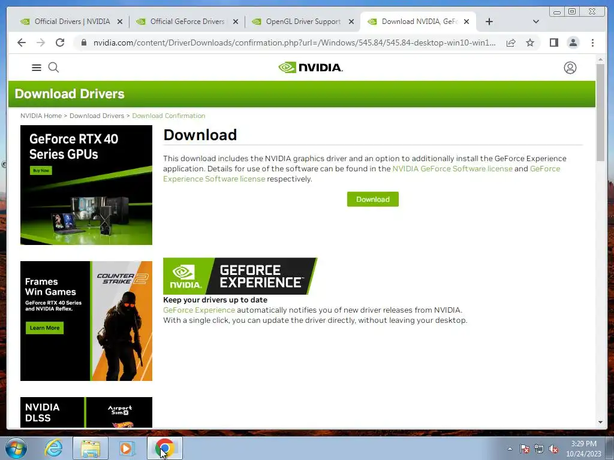The height and width of the screenshot is (460, 614).
Task: Close the Official GeForce Drivers tab
Action: point(235,22)
